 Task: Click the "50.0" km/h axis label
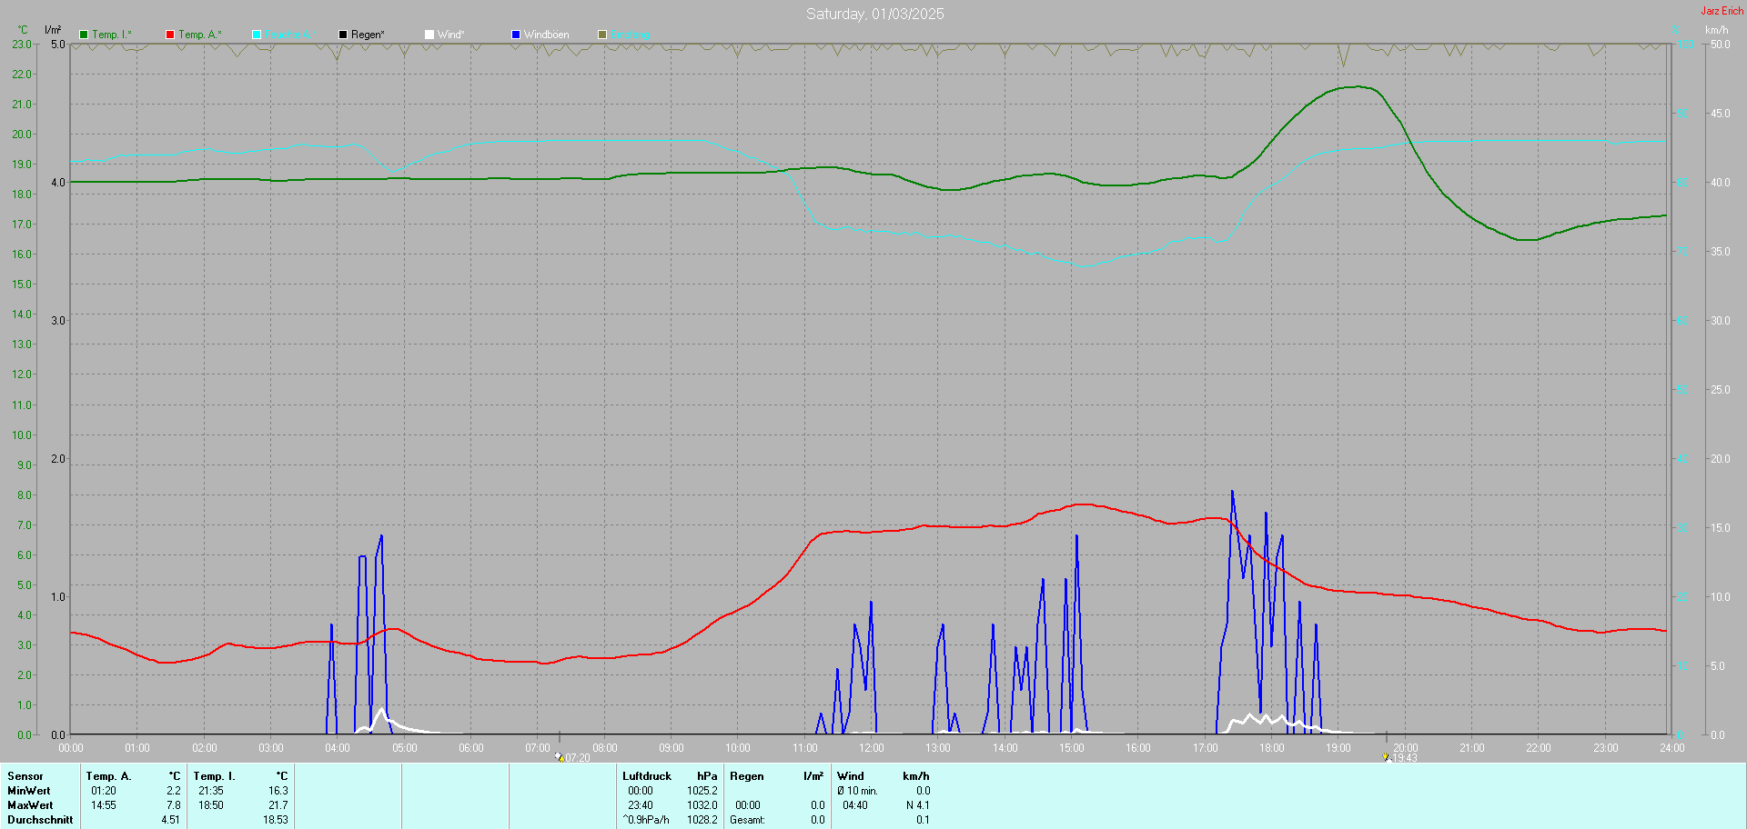(x=1720, y=45)
